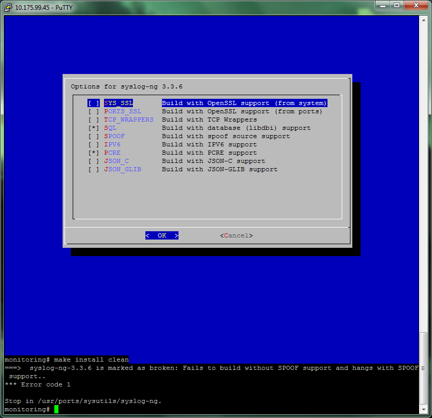Click the PuTTY icon in title bar
The image size is (432, 418).
(x=7, y=6)
